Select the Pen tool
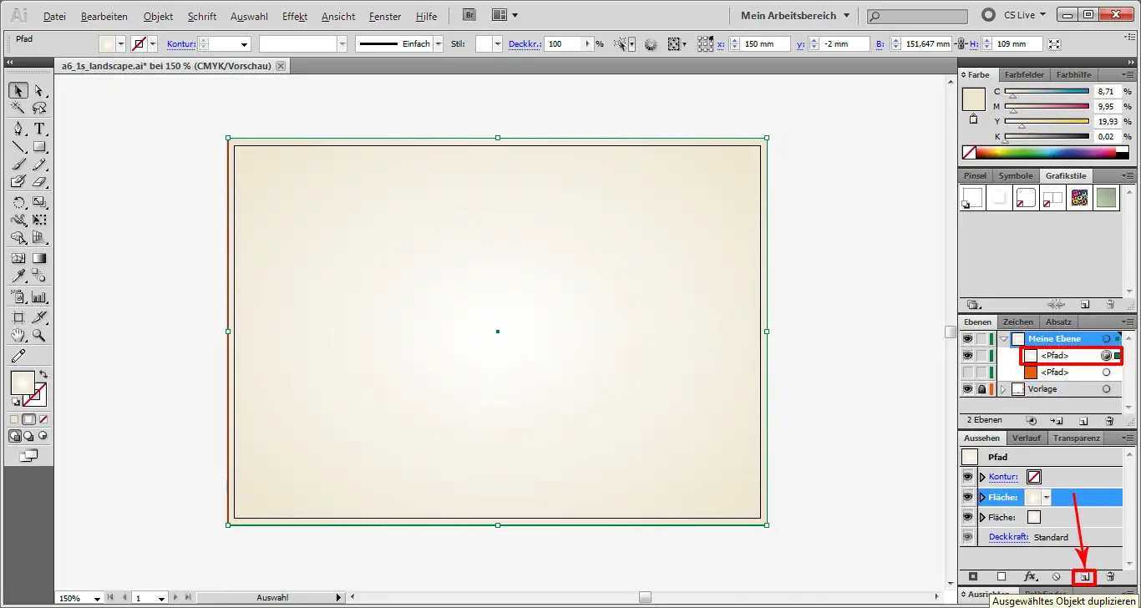The width and height of the screenshot is (1141, 608). coord(18,129)
